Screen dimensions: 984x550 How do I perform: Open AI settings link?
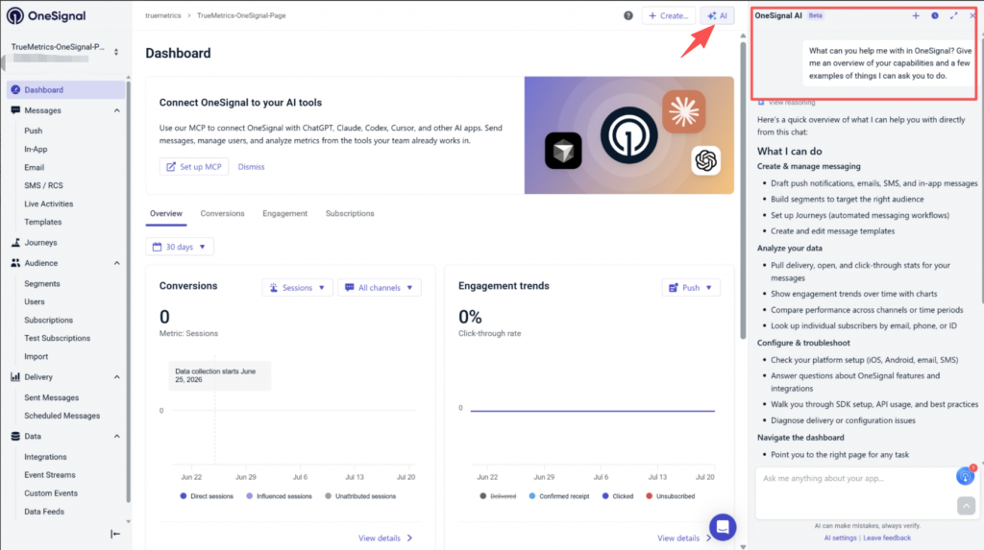(840, 538)
